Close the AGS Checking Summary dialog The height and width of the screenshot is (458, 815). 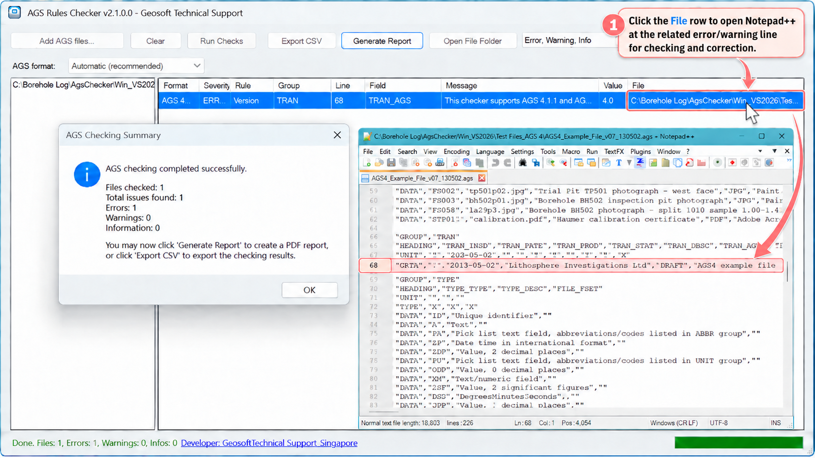(x=337, y=135)
